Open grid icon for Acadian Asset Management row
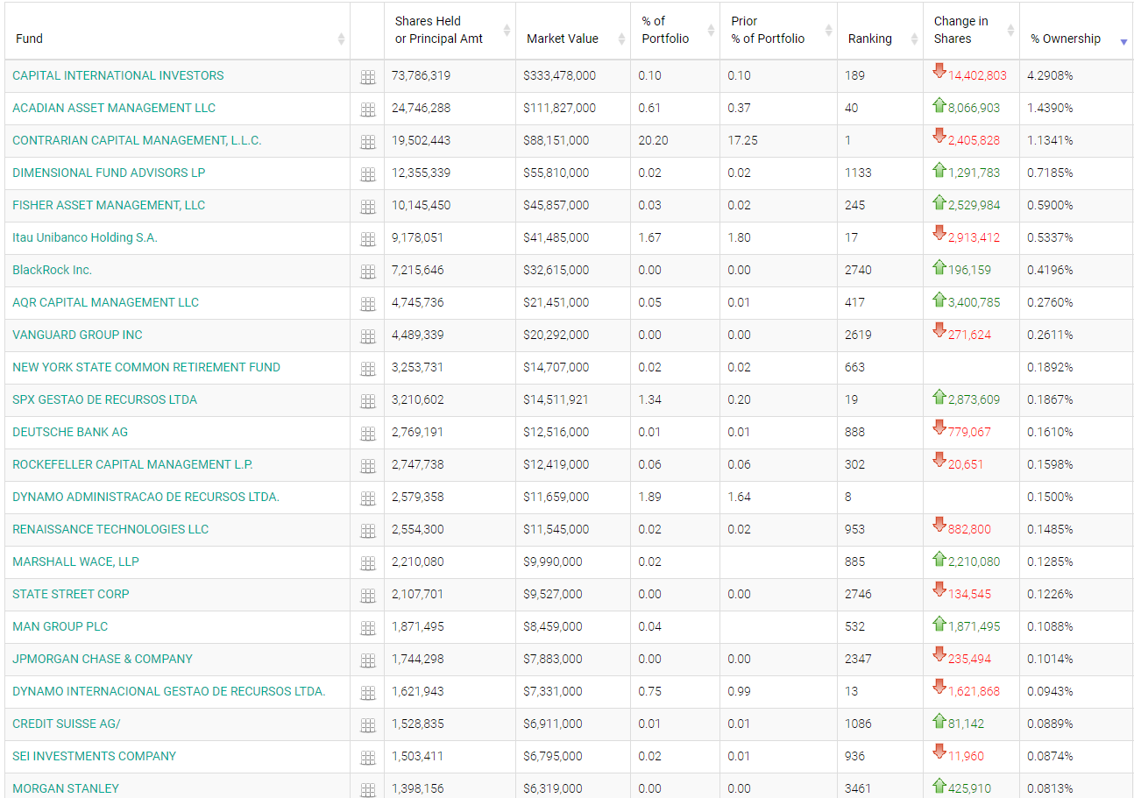Viewport: 1134px width, 798px height. [368, 109]
